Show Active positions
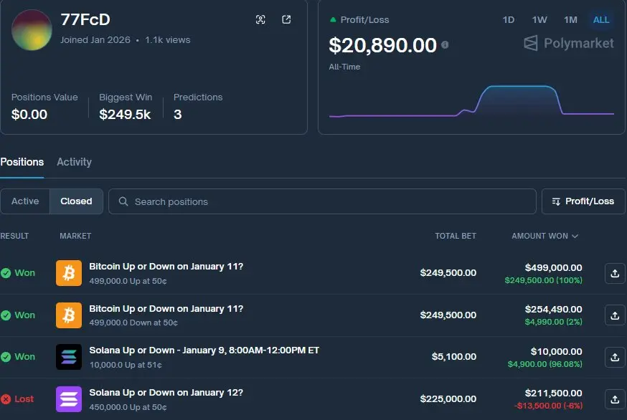The image size is (627, 420). [25, 201]
